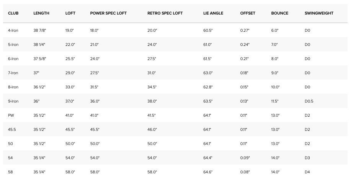
Task: Click the 7-Iron retro spec loft 31.0°
Action: click(152, 73)
